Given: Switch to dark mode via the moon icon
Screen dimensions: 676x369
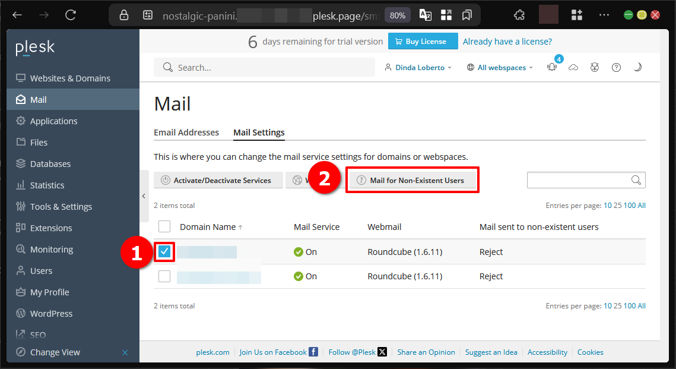Looking at the screenshot, I should [x=637, y=67].
